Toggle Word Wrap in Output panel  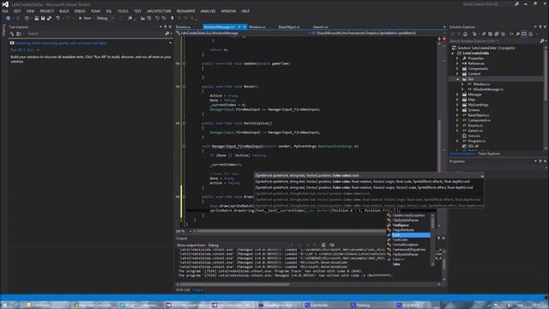tap(332, 245)
